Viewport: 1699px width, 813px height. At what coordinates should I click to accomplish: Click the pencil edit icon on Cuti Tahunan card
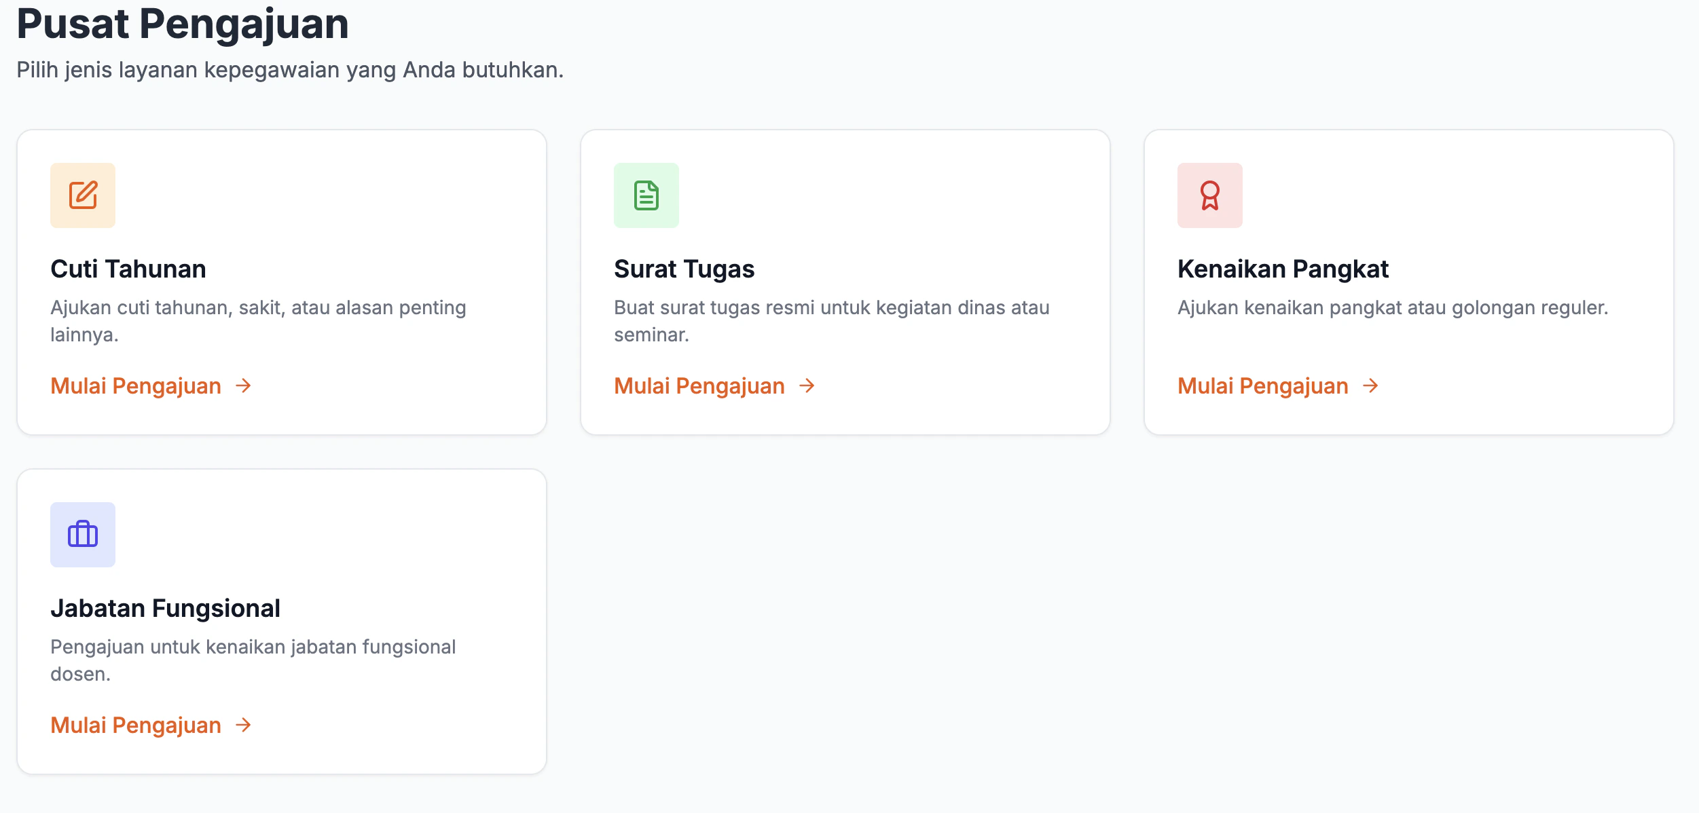coord(83,195)
